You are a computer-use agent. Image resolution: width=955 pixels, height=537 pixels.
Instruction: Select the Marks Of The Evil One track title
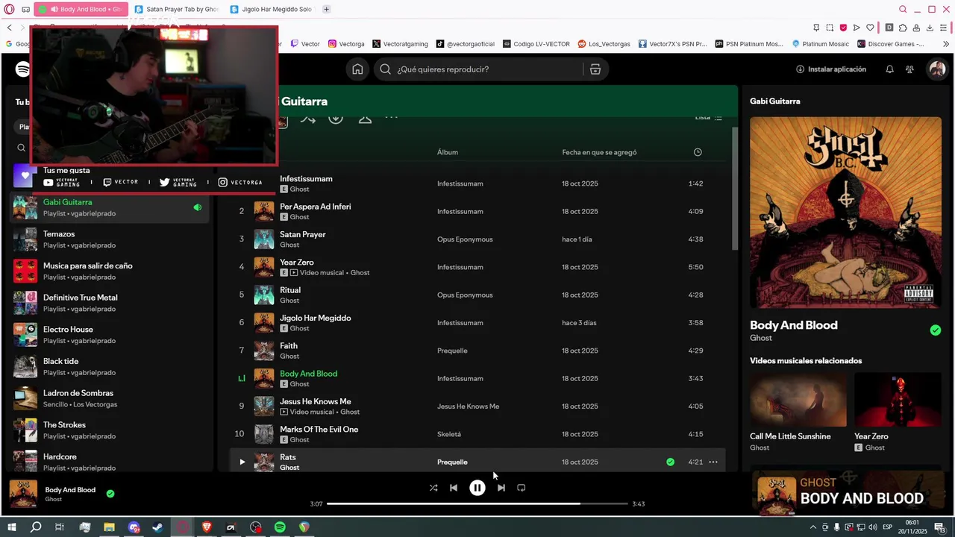pos(319,430)
